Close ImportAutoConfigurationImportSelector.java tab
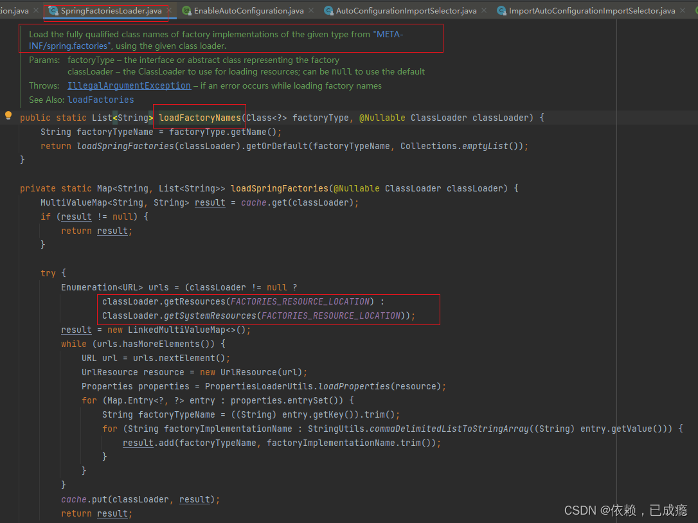 (x=683, y=11)
